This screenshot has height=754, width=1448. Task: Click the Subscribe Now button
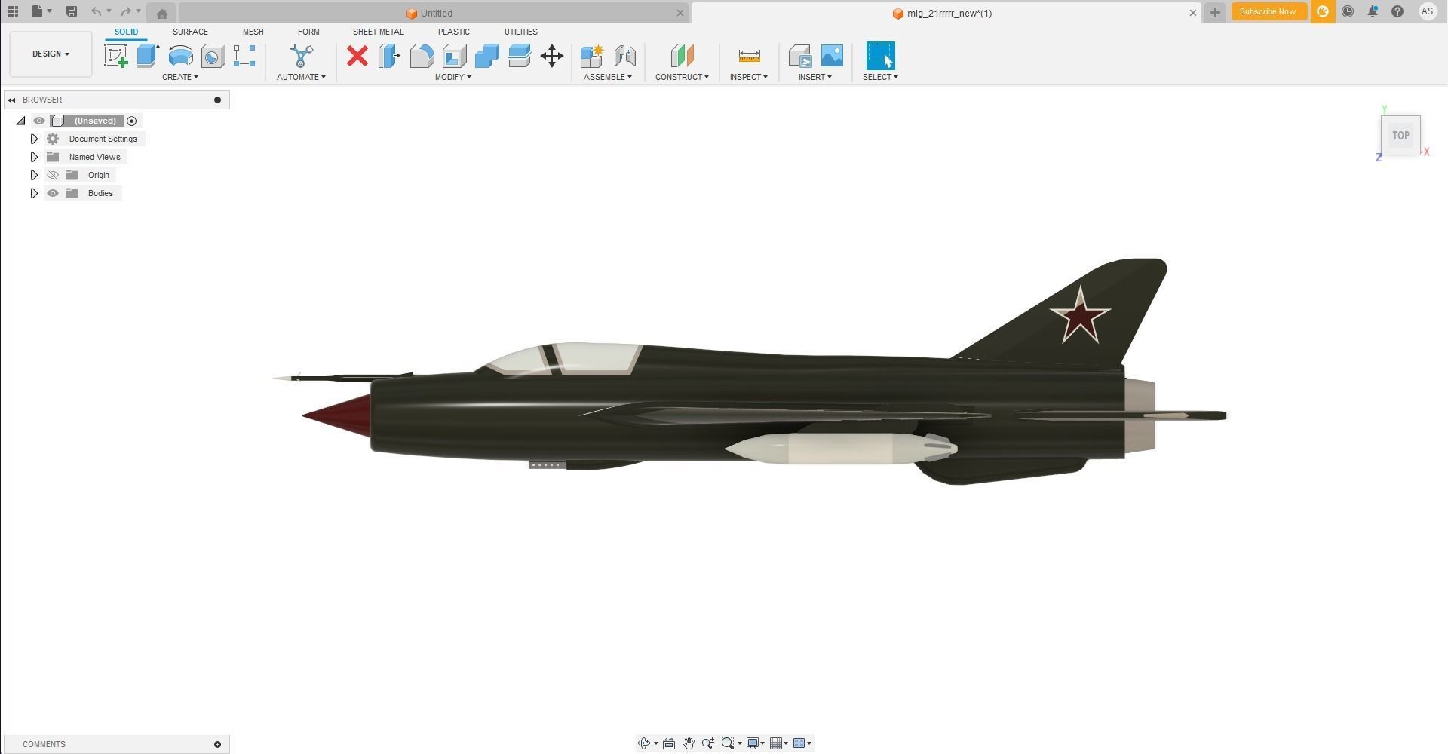tap(1267, 11)
